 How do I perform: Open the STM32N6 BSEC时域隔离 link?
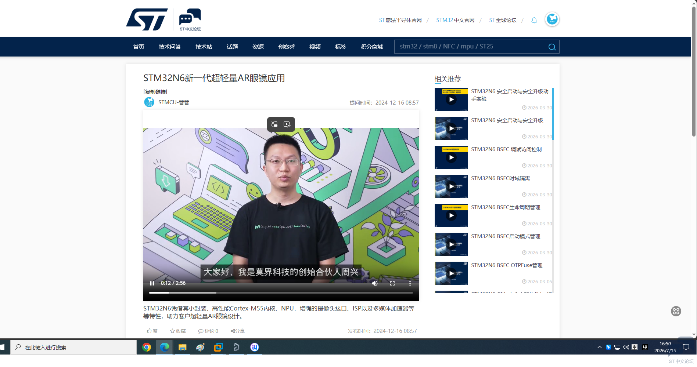point(500,178)
